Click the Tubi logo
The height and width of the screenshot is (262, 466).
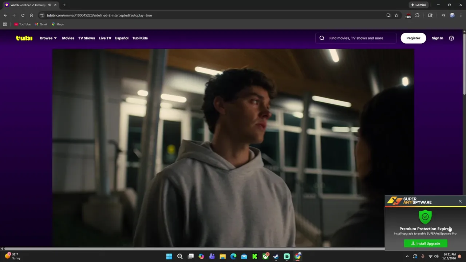pos(24,38)
